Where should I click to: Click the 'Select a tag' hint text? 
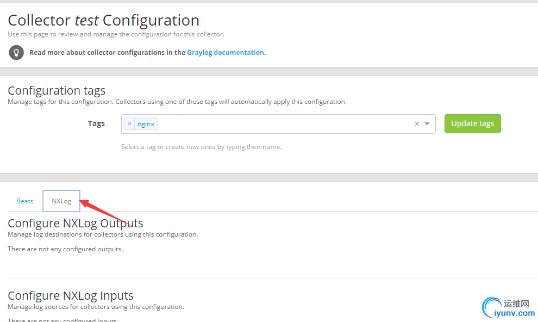(201, 147)
